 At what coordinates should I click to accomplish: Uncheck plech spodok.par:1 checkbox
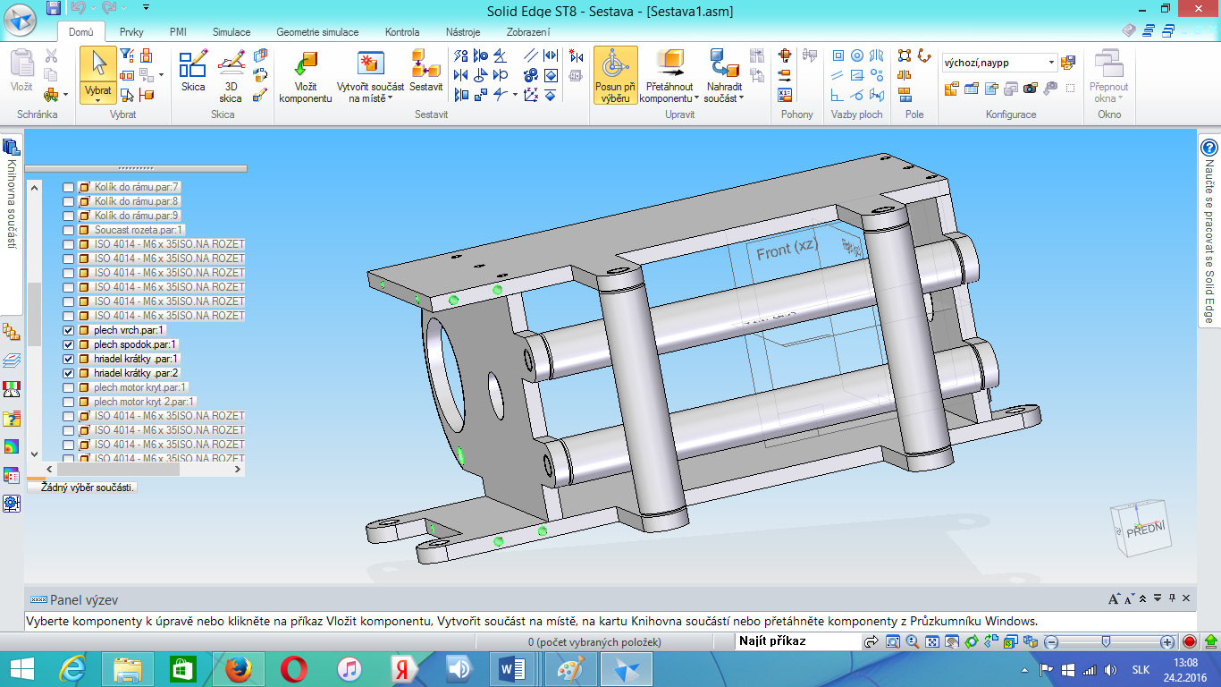(69, 344)
